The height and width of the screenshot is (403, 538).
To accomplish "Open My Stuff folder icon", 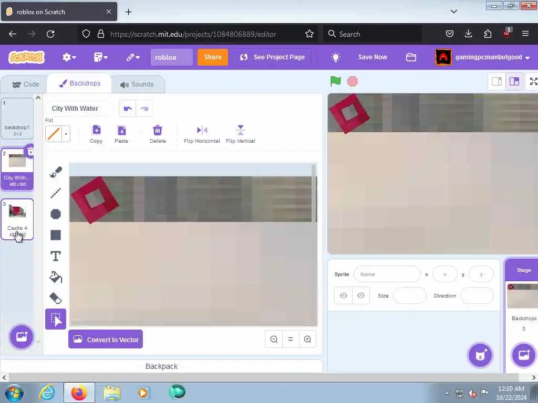I will (411, 57).
